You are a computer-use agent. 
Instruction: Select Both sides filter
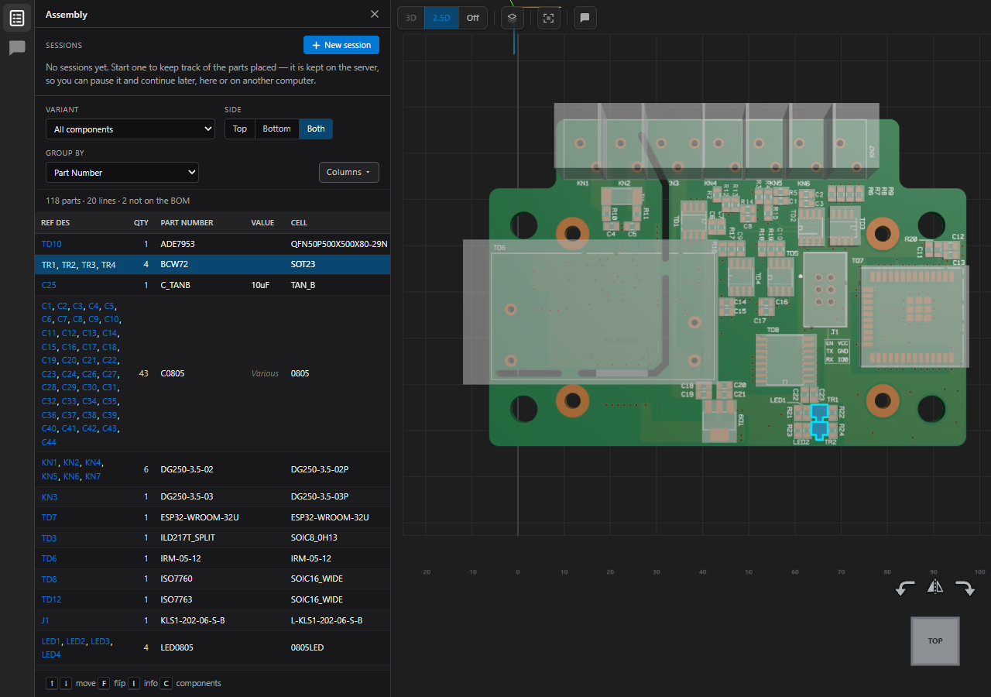316,129
